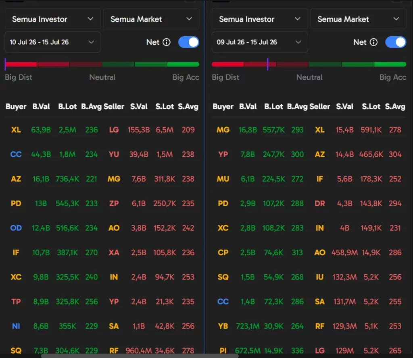
Task: Click lot value 736,4K
Action: (x=67, y=179)
